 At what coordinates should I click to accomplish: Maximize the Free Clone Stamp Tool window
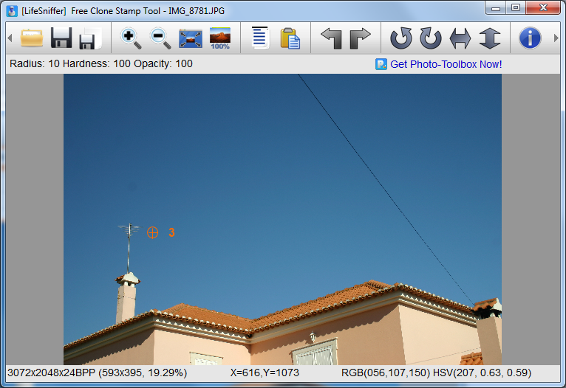[516, 8]
